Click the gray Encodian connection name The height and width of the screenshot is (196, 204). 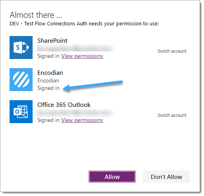click(x=49, y=81)
